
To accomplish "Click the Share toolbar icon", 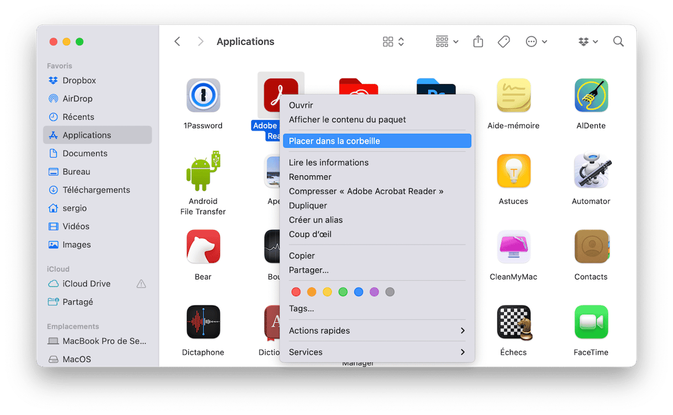I will [478, 41].
